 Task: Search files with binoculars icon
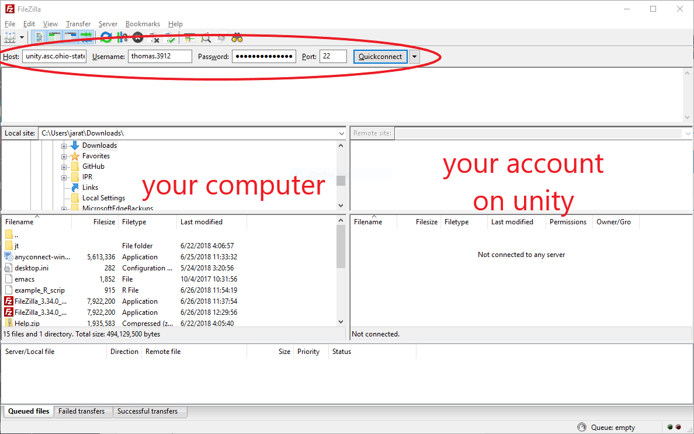pyautogui.click(x=237, y=38)
